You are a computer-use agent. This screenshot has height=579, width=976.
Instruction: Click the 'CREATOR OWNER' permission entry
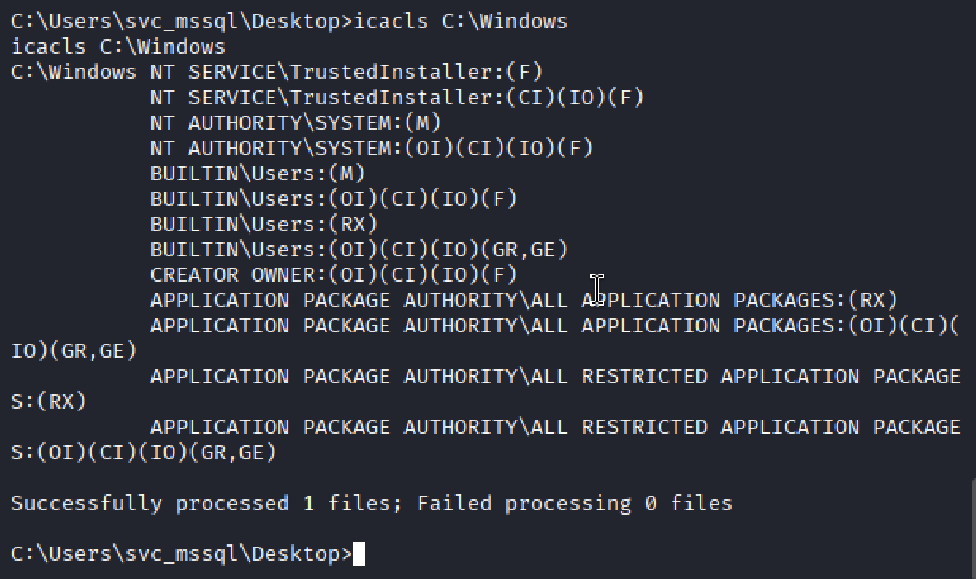(334, 275)
